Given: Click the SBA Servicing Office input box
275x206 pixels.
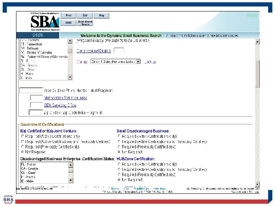Looking at the screenshot, I should click(x=37, y=105).
